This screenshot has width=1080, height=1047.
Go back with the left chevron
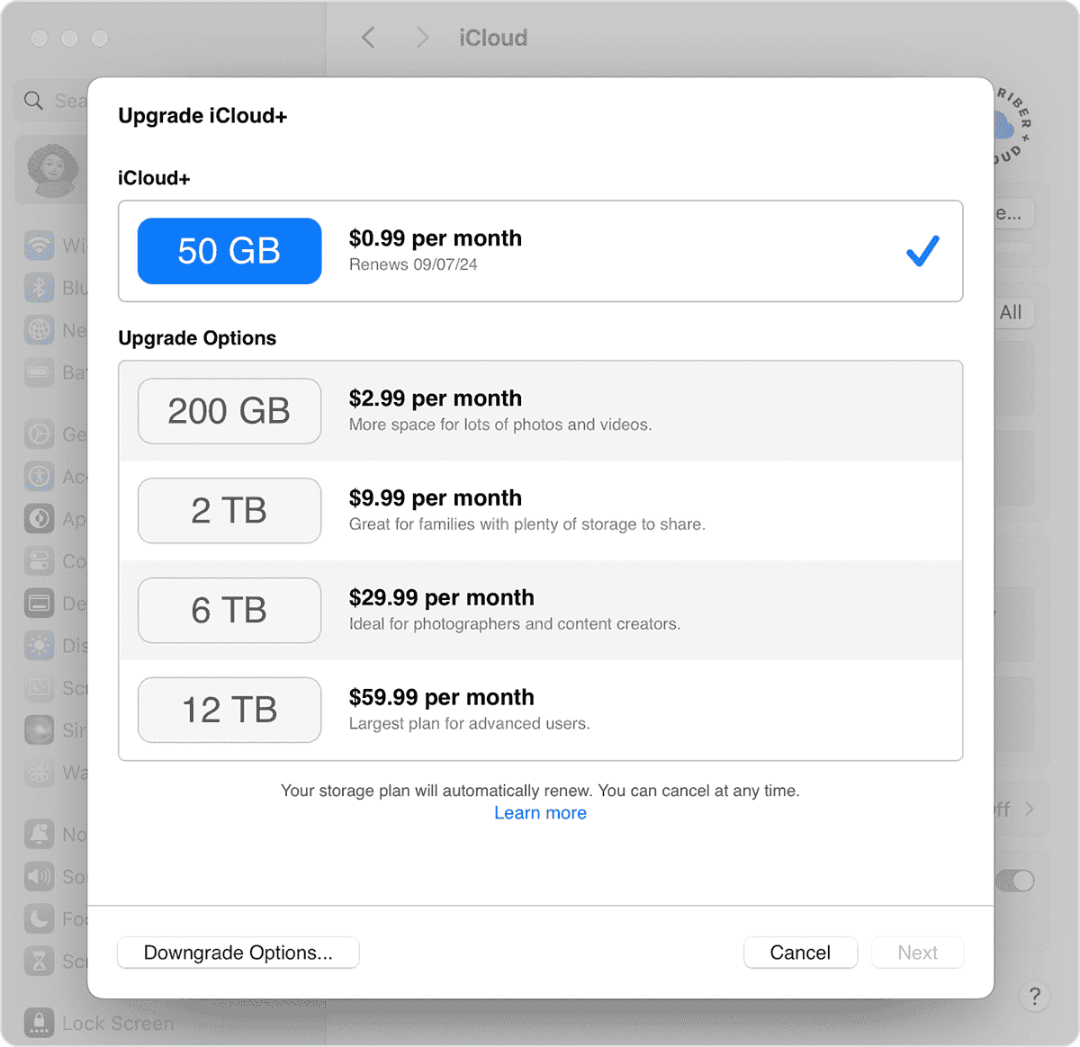pos(367,38)
